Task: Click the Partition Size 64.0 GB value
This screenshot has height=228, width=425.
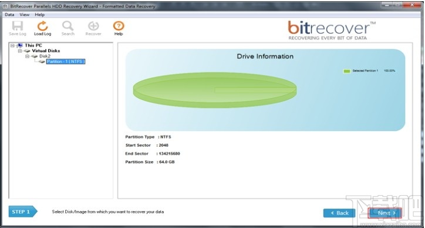Action: click(167, 162)
